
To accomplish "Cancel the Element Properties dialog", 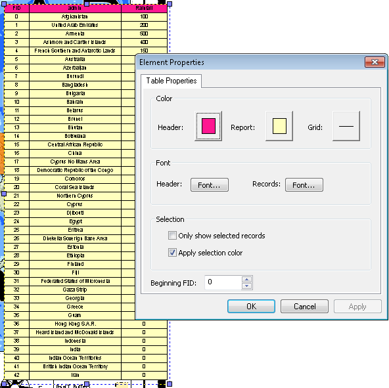I will point(304,307).
